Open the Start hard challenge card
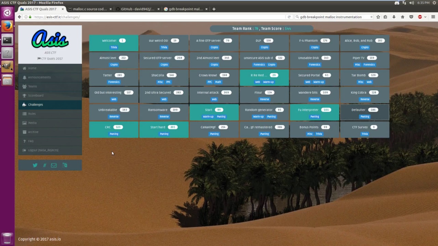This screenshot has height=246, width=438. coord(164,130)
